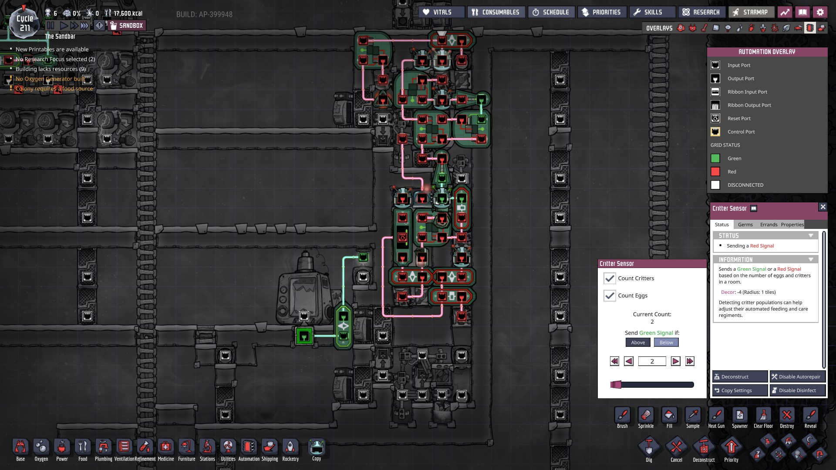Decrease threshold by one step

coord(629,361)
